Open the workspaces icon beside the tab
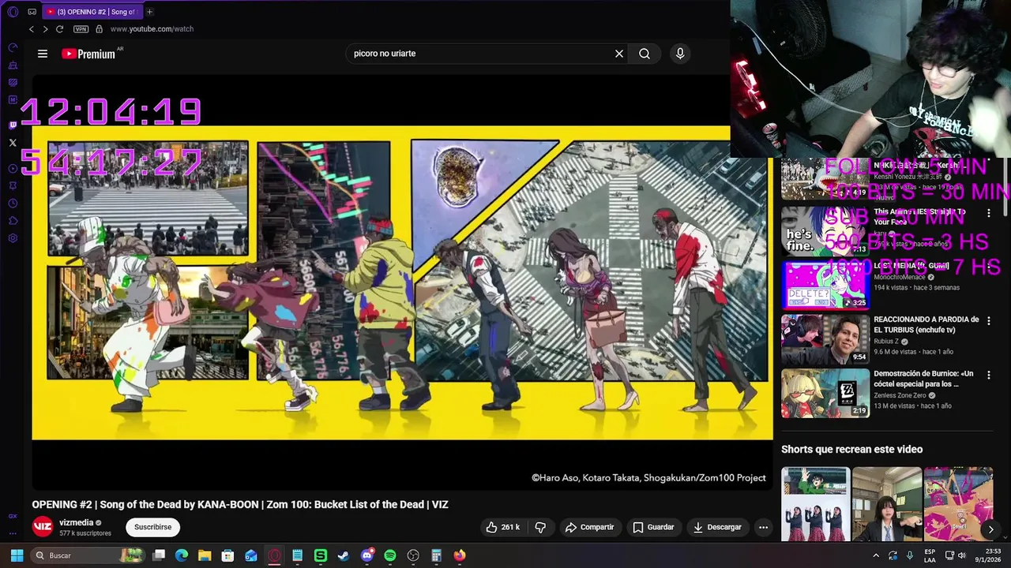1011x568 pixels. tap(32, 12)
